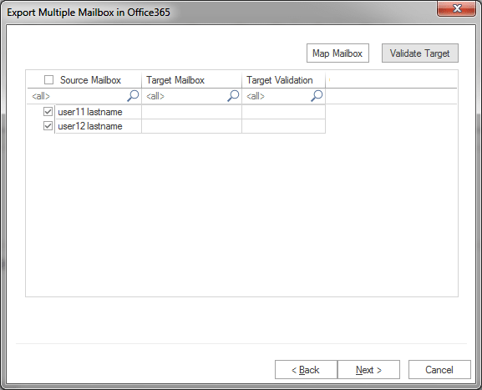Sort by Source Mailbox column header
The width and height of the screenshot is (482, 390).
(90, 80)
